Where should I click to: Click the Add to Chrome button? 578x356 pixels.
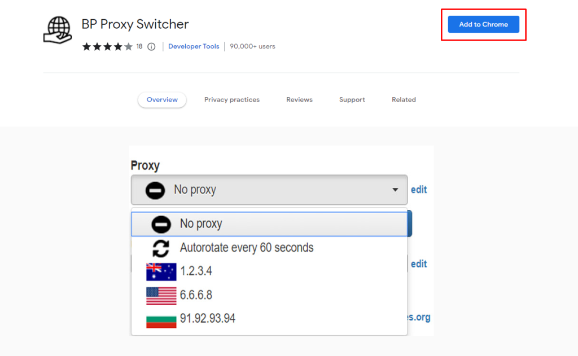[483, 24]
